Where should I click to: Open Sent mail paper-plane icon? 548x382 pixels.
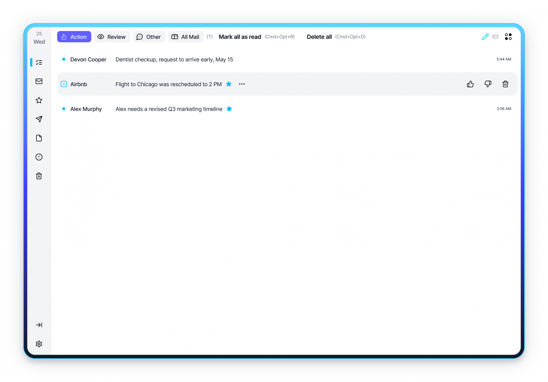[39, 119]
